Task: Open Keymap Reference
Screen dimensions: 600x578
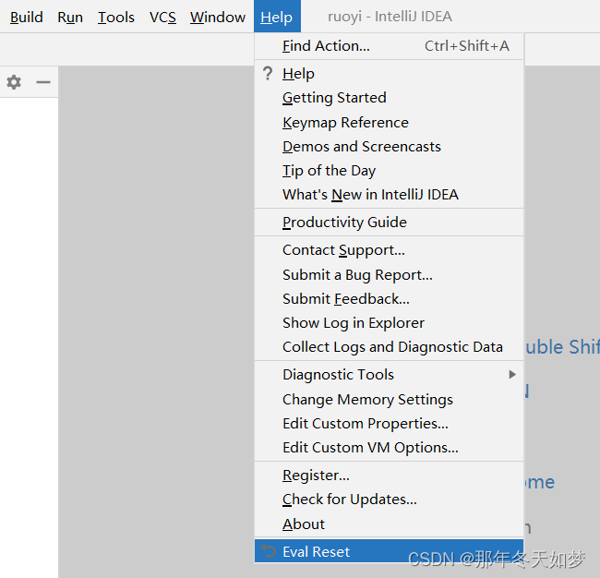Action: pyautogui.click(x=345, y=122)
